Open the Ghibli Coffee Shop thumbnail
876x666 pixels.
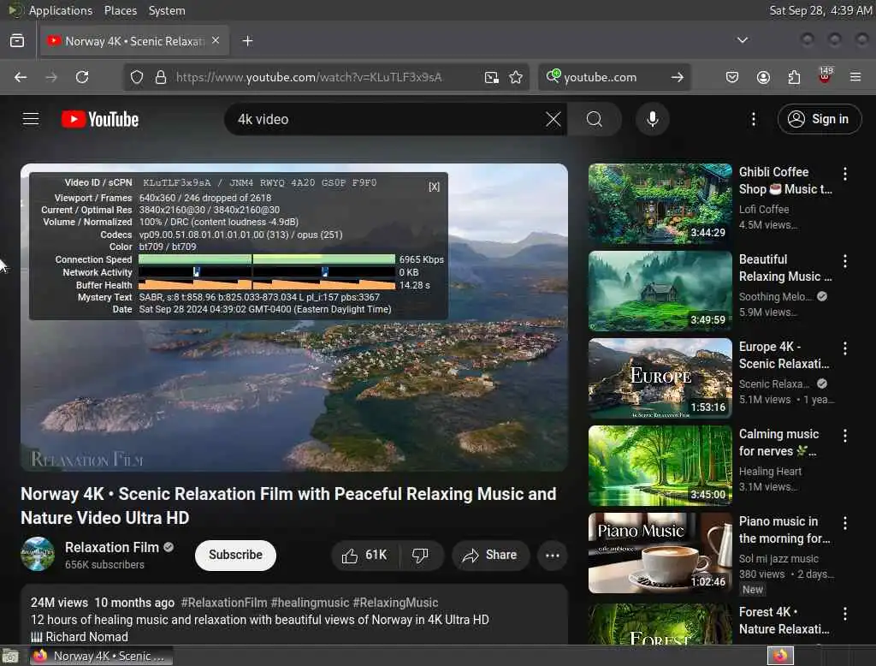click(660, 204)
